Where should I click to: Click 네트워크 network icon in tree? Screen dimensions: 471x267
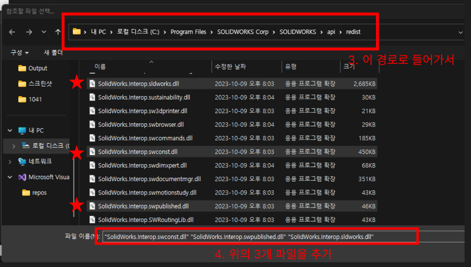coord(22,161)
